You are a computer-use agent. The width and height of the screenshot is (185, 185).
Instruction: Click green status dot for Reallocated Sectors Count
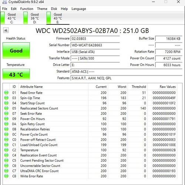click(6, 108)
